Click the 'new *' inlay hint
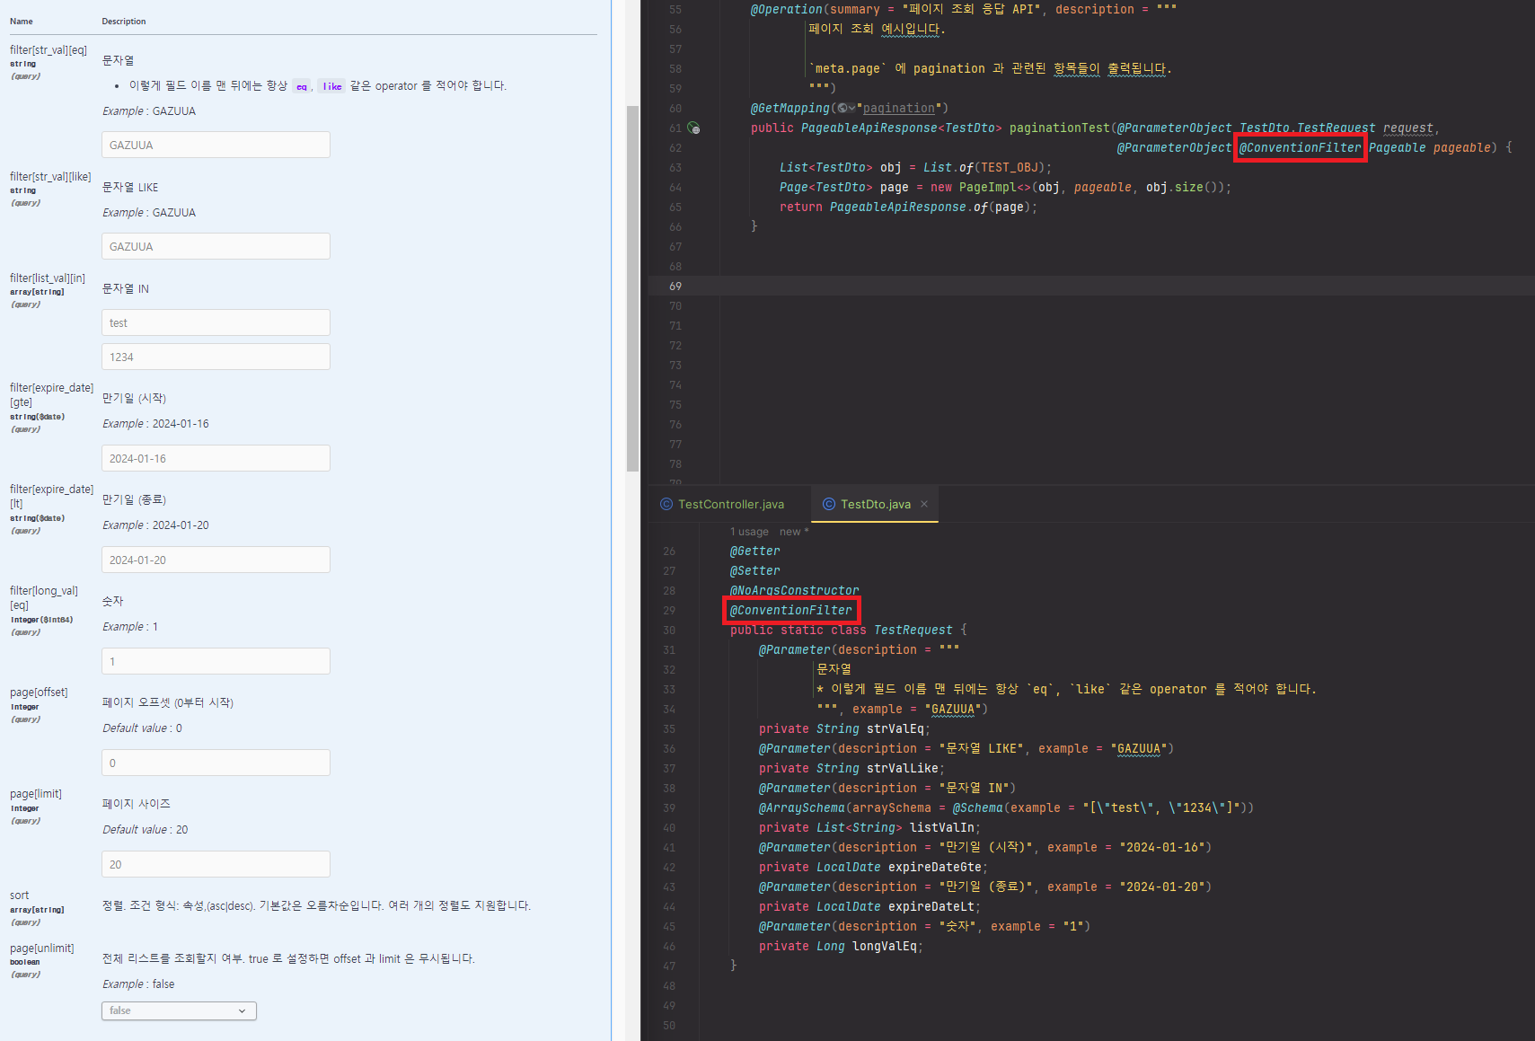Viewport: 1535px width, 1041px height. click(x=794, y=532)
